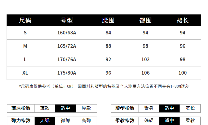
Task: Click the 弹力指数 label
Action: [x=21, y=121]
